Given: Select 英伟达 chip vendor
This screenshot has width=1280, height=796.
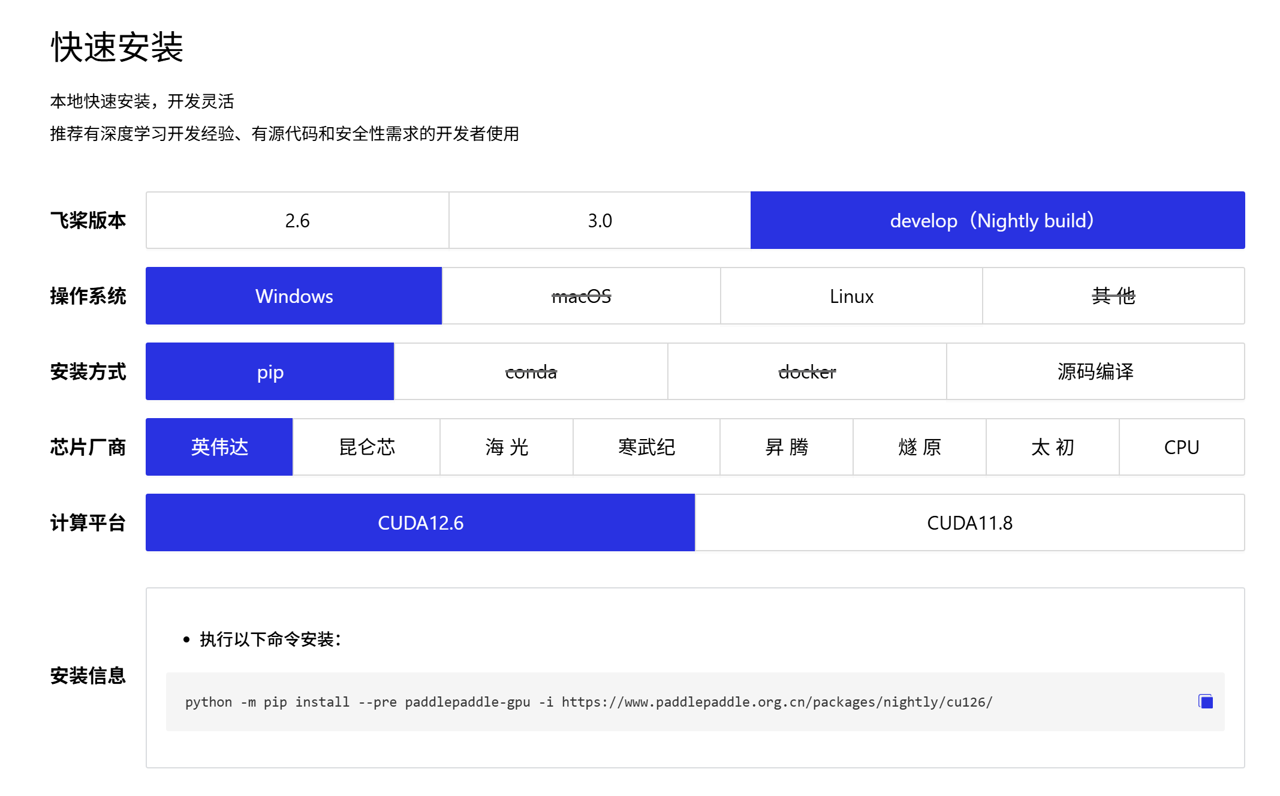Looking at the screenshot, I should 219,447.
